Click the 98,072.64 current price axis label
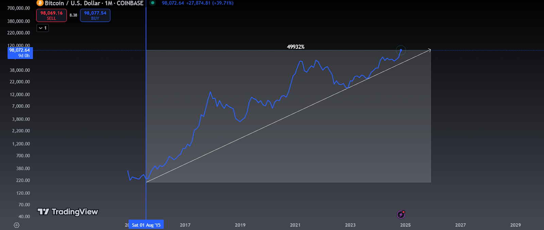This screenshot has width=544, height=230. (20, 50)
